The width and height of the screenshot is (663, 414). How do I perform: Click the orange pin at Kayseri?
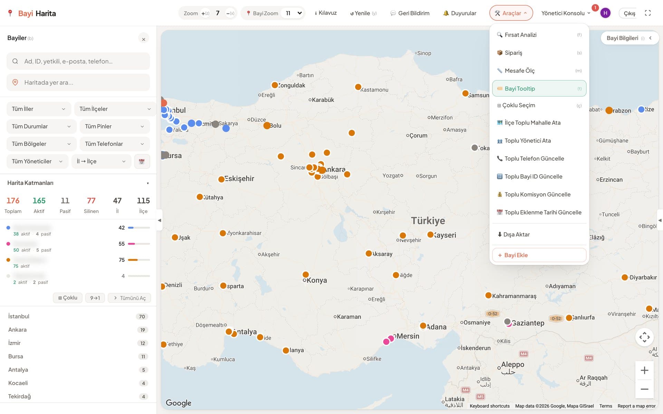pos(430,235)
